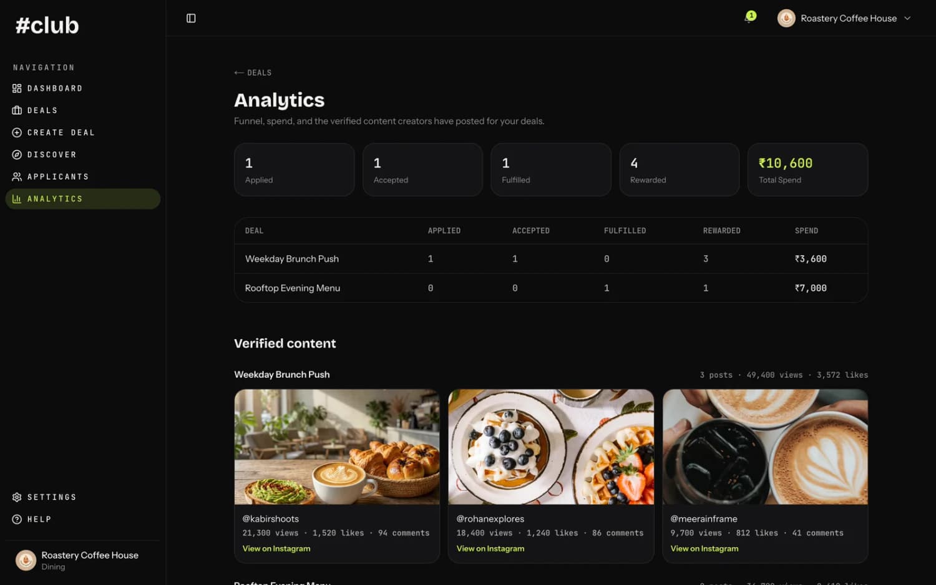
Task: Click the SPEND column header
Action: pyautogui.click(x=806, y=231)
